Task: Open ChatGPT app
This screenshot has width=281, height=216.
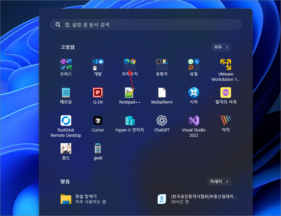Action: 162,124
